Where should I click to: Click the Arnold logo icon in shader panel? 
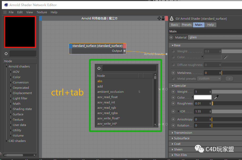(172, 19)
